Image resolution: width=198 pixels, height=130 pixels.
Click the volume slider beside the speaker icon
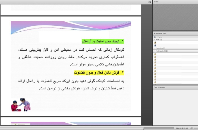[196, 128]
